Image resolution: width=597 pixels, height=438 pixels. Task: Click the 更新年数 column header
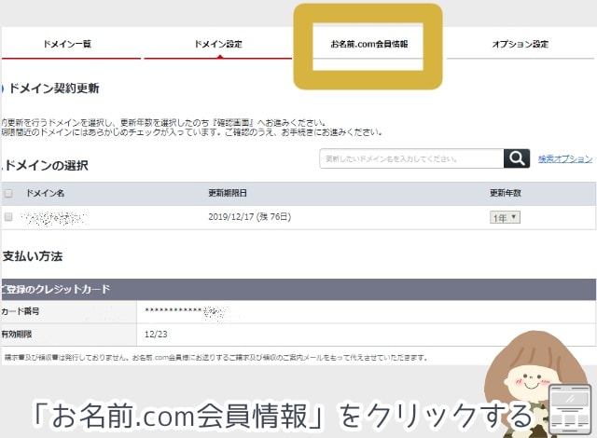click(506, 193)
